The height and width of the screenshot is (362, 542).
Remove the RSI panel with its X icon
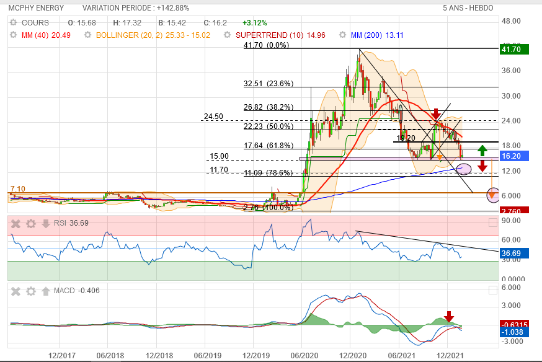click(16, 224)
